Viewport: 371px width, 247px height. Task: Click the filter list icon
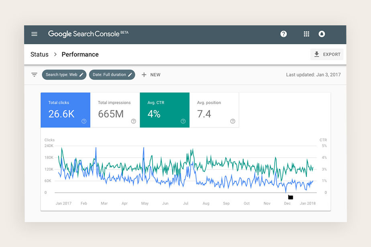tap(34, 75)
